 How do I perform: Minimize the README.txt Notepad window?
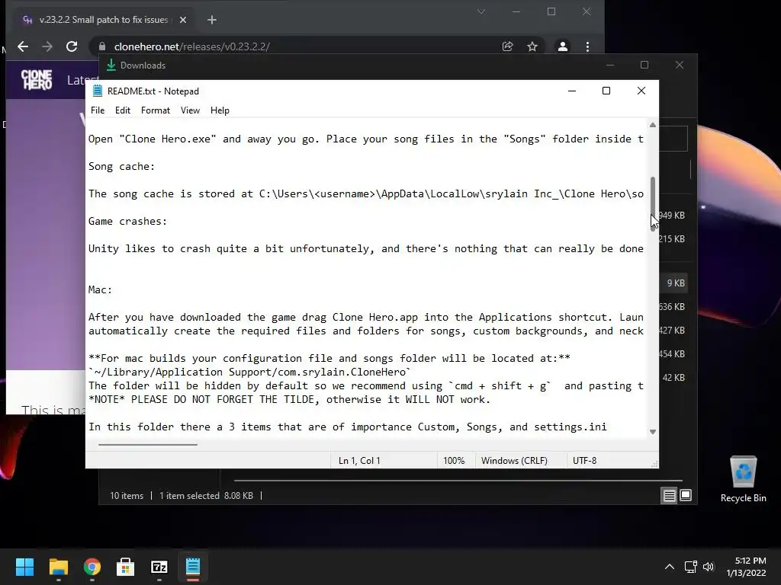tap(572, 91)
